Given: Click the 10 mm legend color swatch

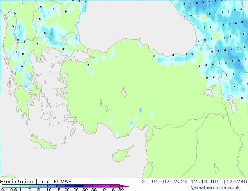Looking at the screenshot, I should (52, 186).
